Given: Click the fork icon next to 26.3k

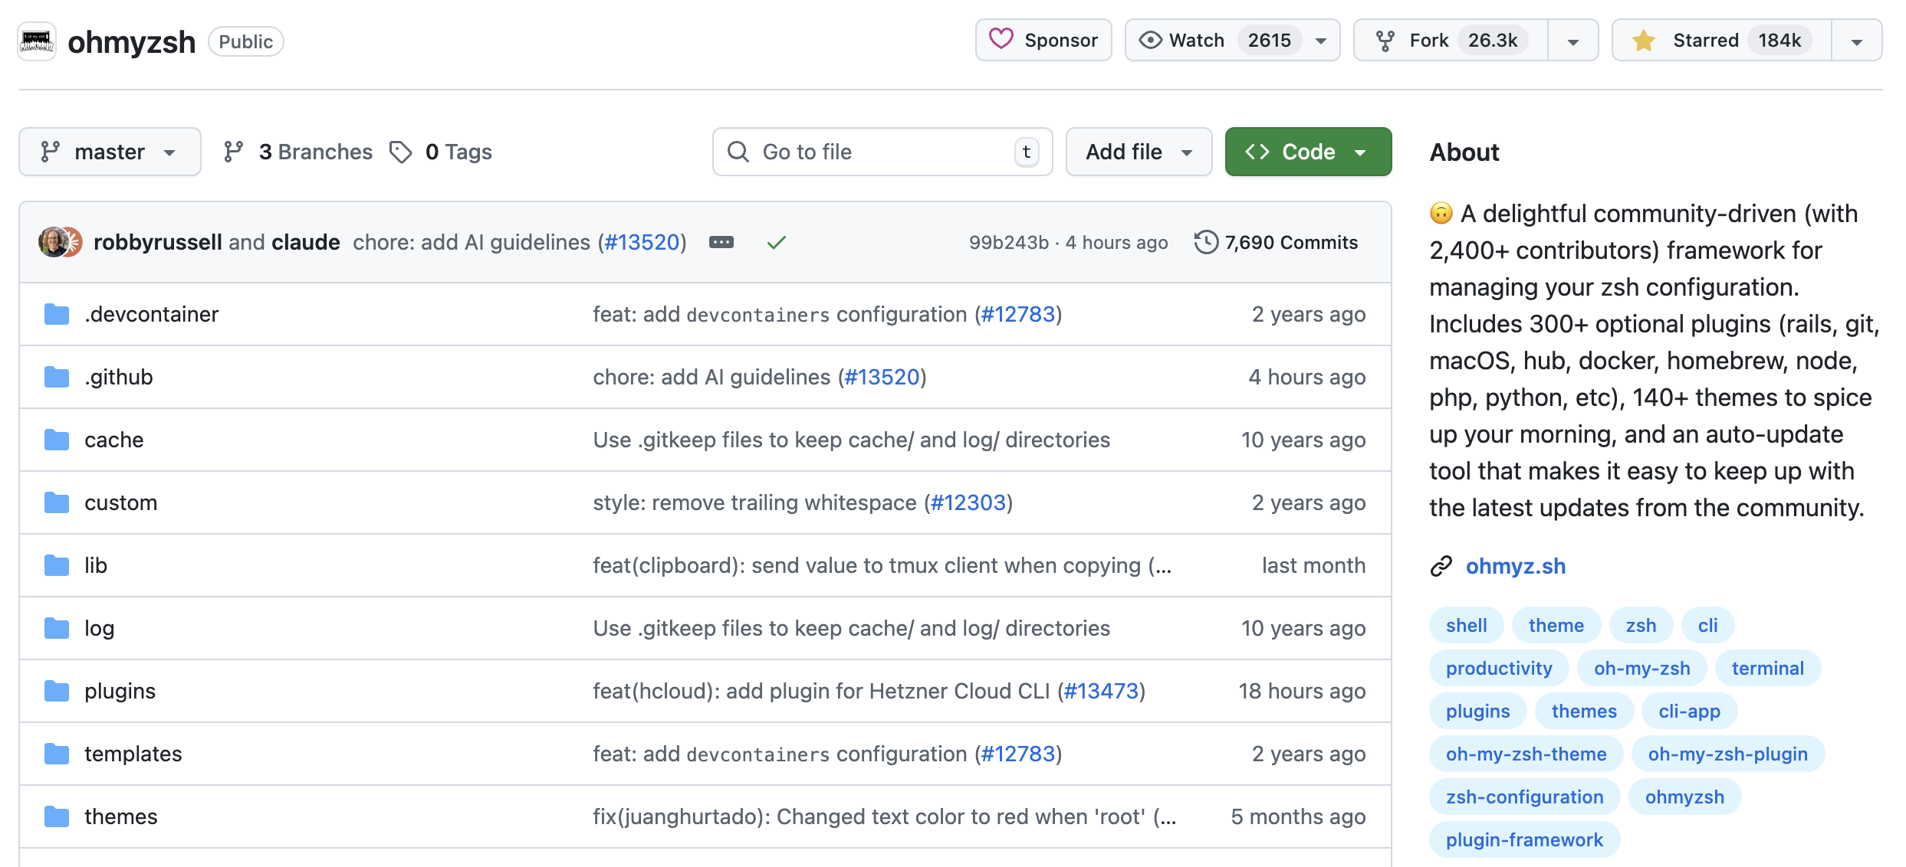Looking at the screenshot, I should point(1387,40).
